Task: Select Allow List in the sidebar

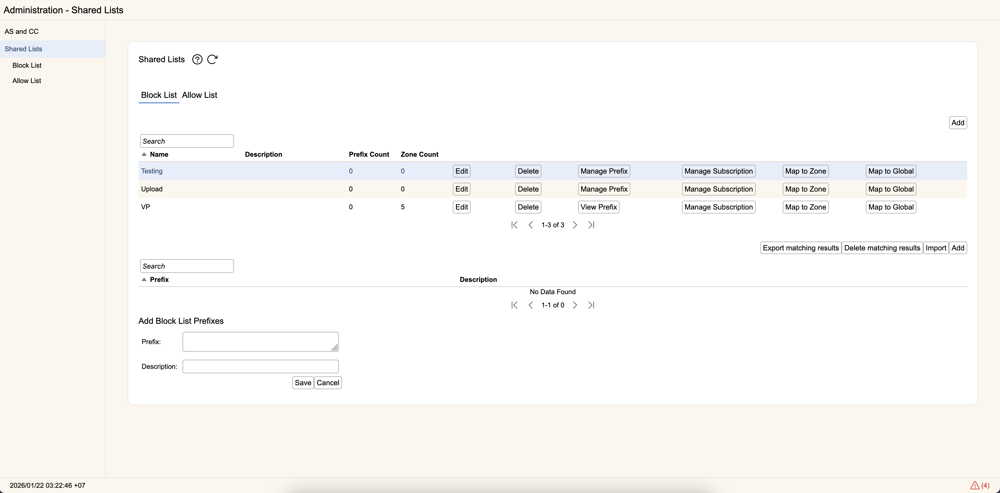Action: click(26, 81)
